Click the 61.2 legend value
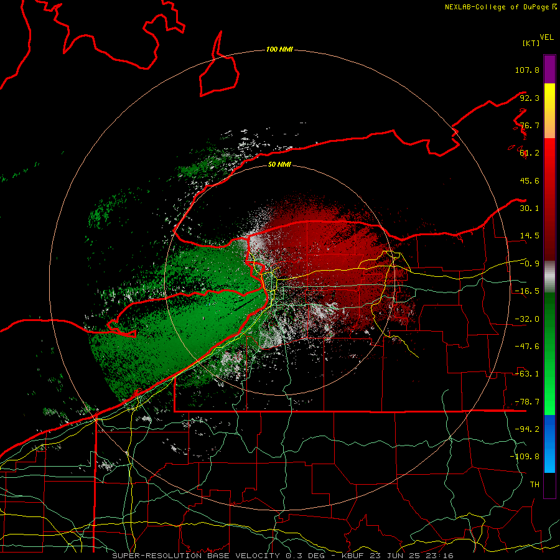Screen dimensions: 560x560 click(530, 153)
